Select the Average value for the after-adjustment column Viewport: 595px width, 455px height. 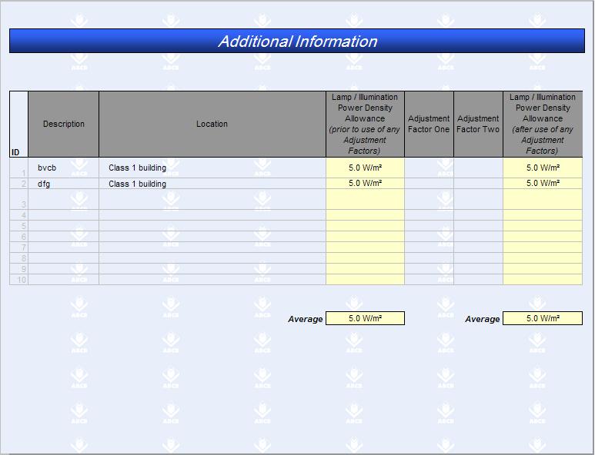[x=543, y=318]
